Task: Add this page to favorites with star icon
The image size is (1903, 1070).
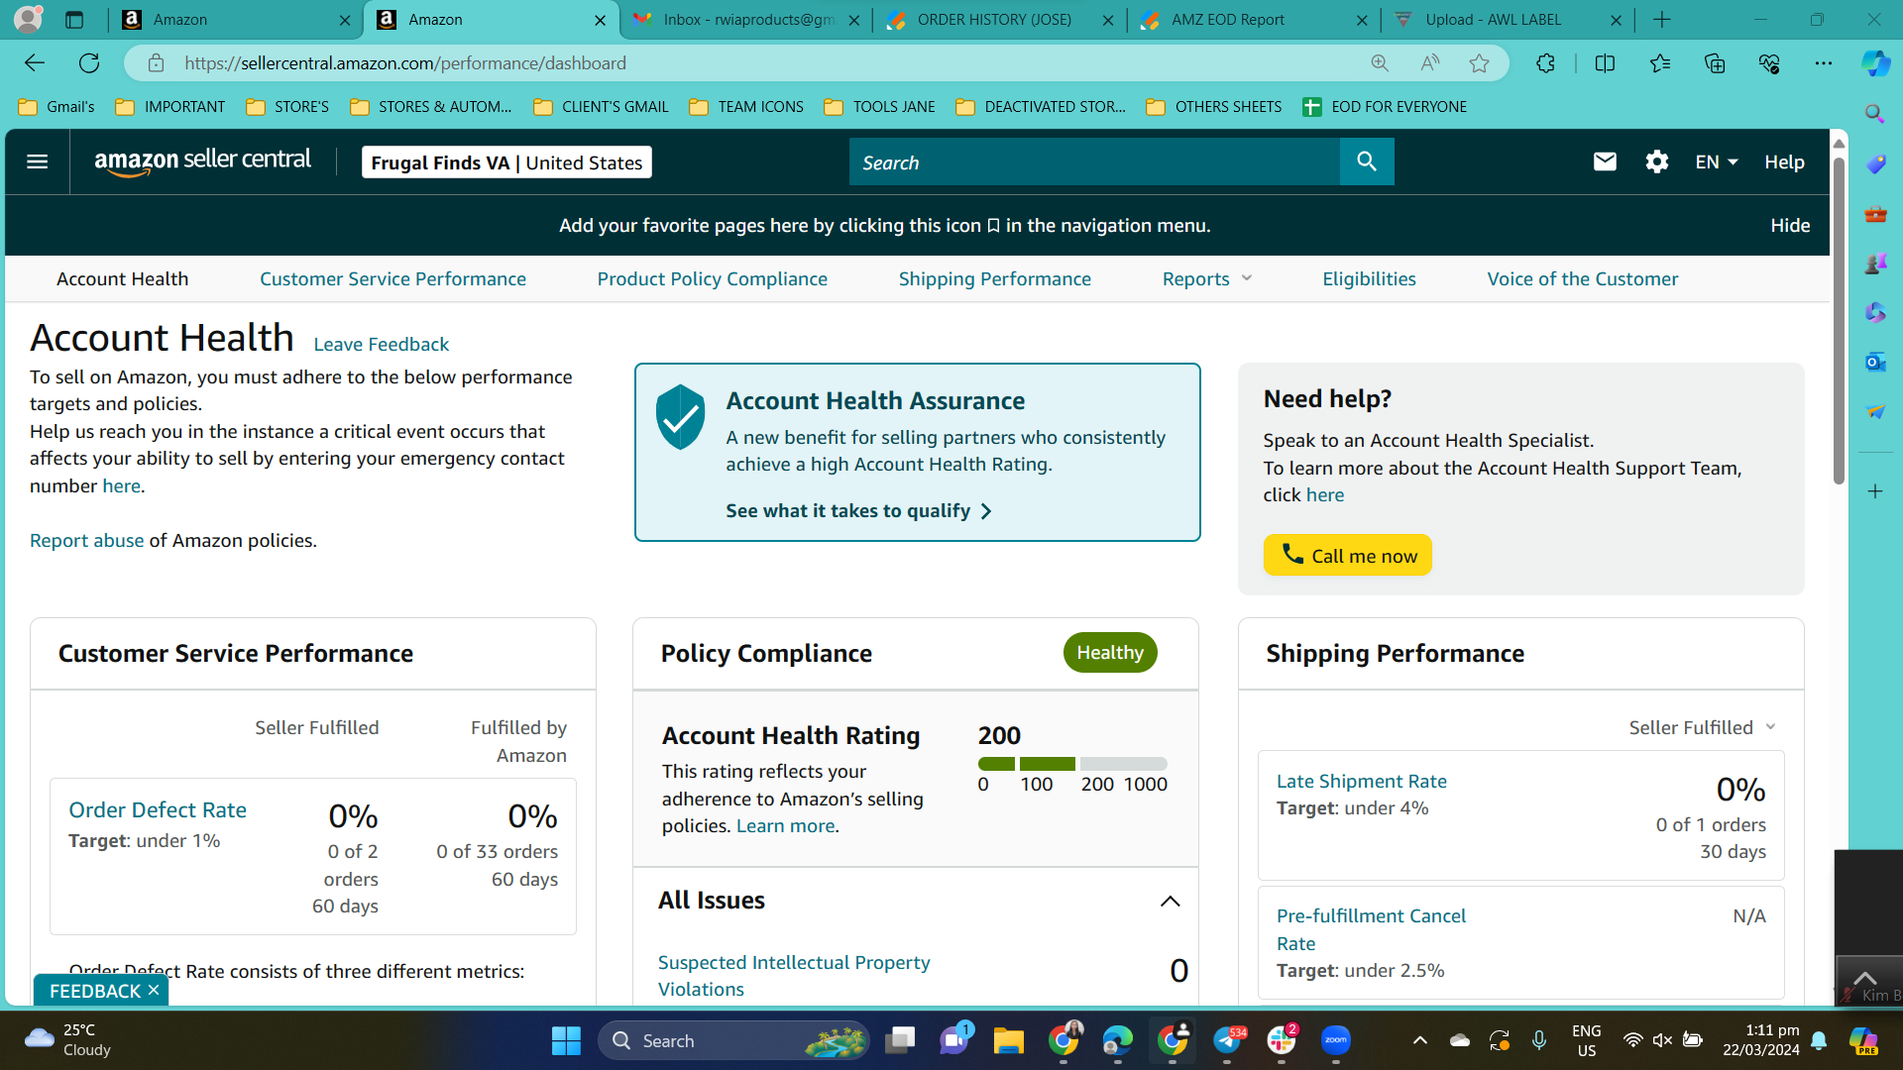Action: click(x=1480, y=63)
